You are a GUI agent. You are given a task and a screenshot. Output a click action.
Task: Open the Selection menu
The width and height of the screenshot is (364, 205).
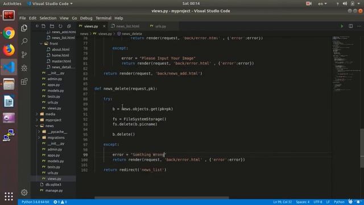click(x=48, y=18)
